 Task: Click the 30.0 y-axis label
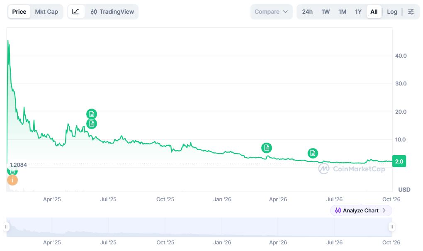[x=401, y=84]
